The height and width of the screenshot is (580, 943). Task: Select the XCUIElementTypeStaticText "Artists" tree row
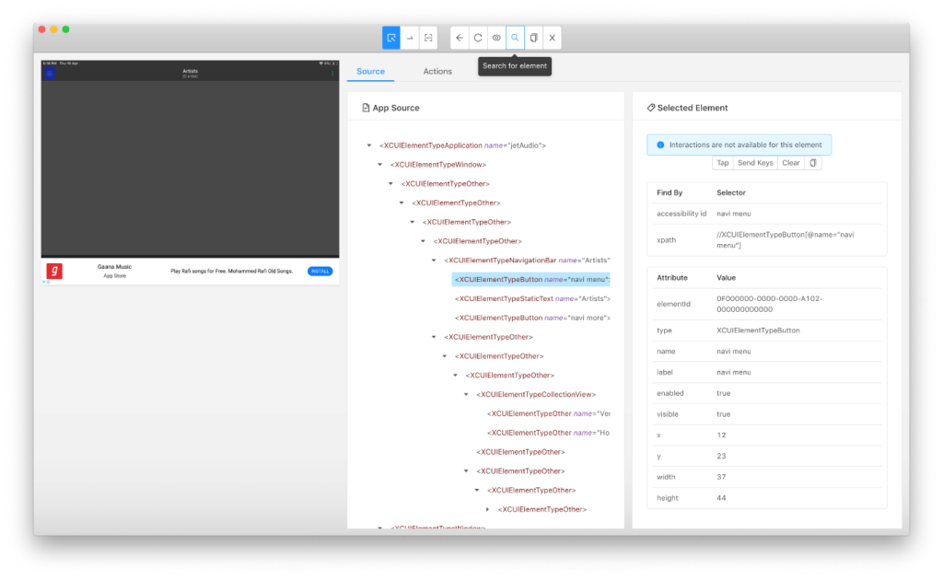tap(531, 298)
